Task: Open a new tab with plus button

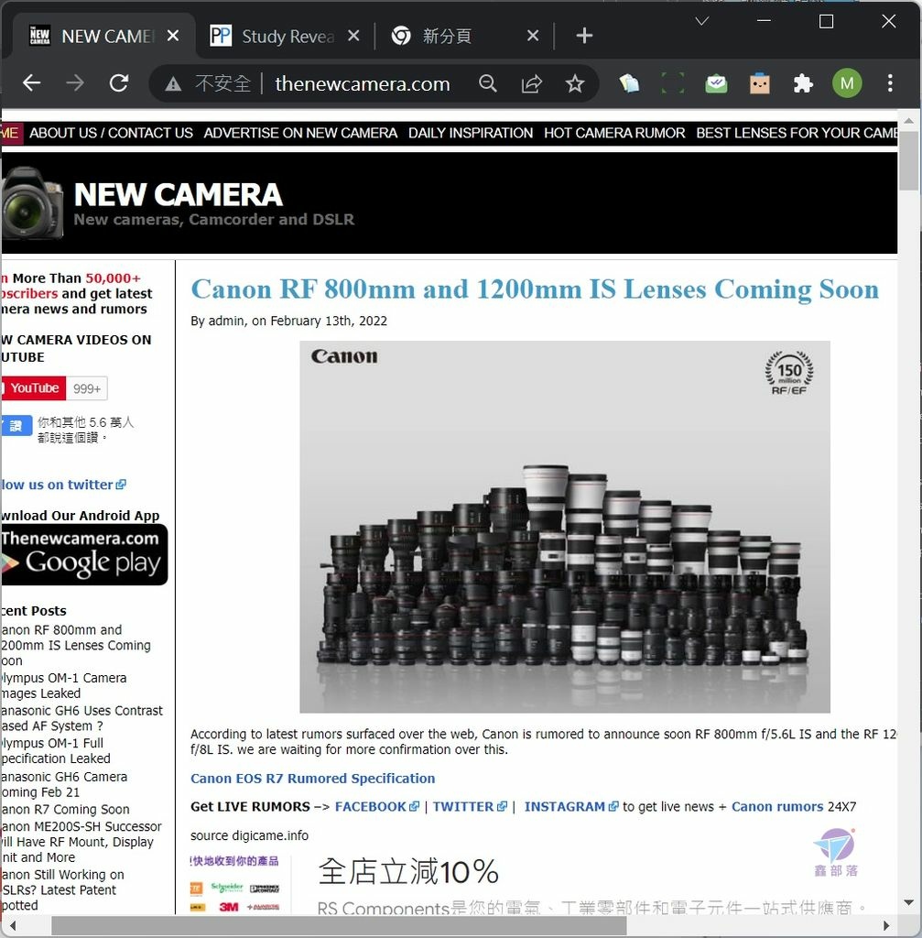Action: [x=584, y=36]
